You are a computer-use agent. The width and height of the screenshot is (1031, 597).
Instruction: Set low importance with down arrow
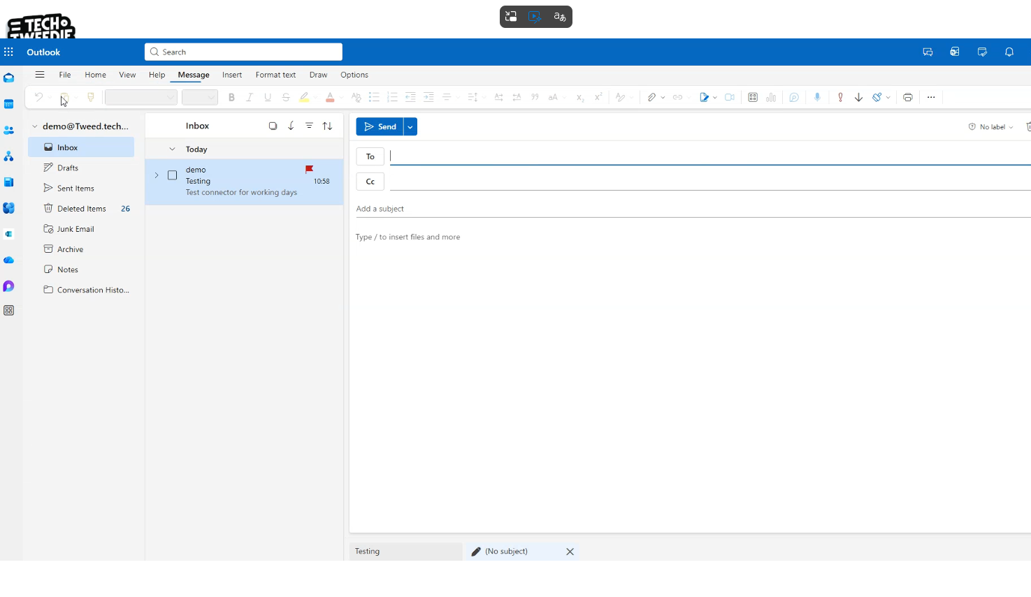858,98
